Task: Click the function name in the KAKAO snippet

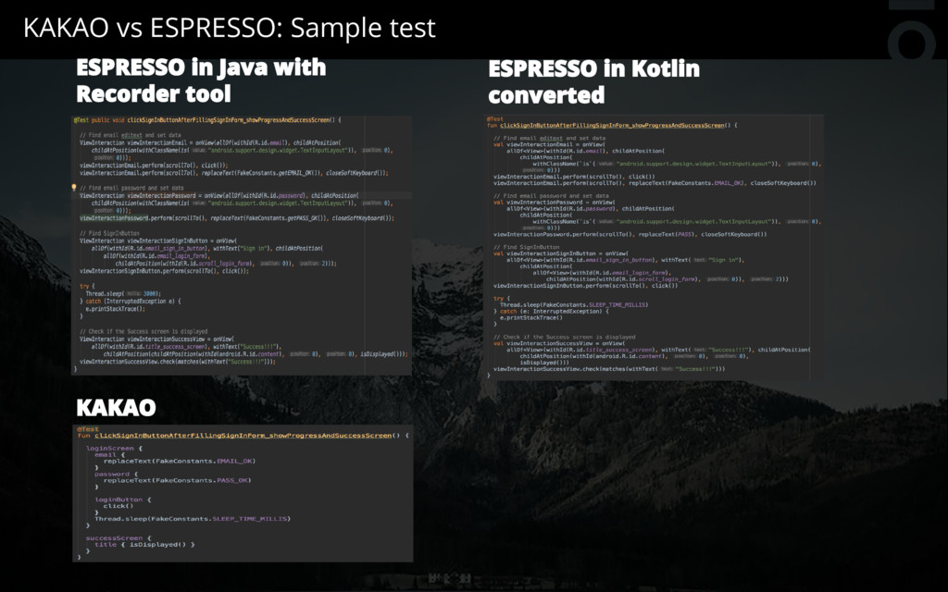Action: pyautogui.click(x=243, y=435)
